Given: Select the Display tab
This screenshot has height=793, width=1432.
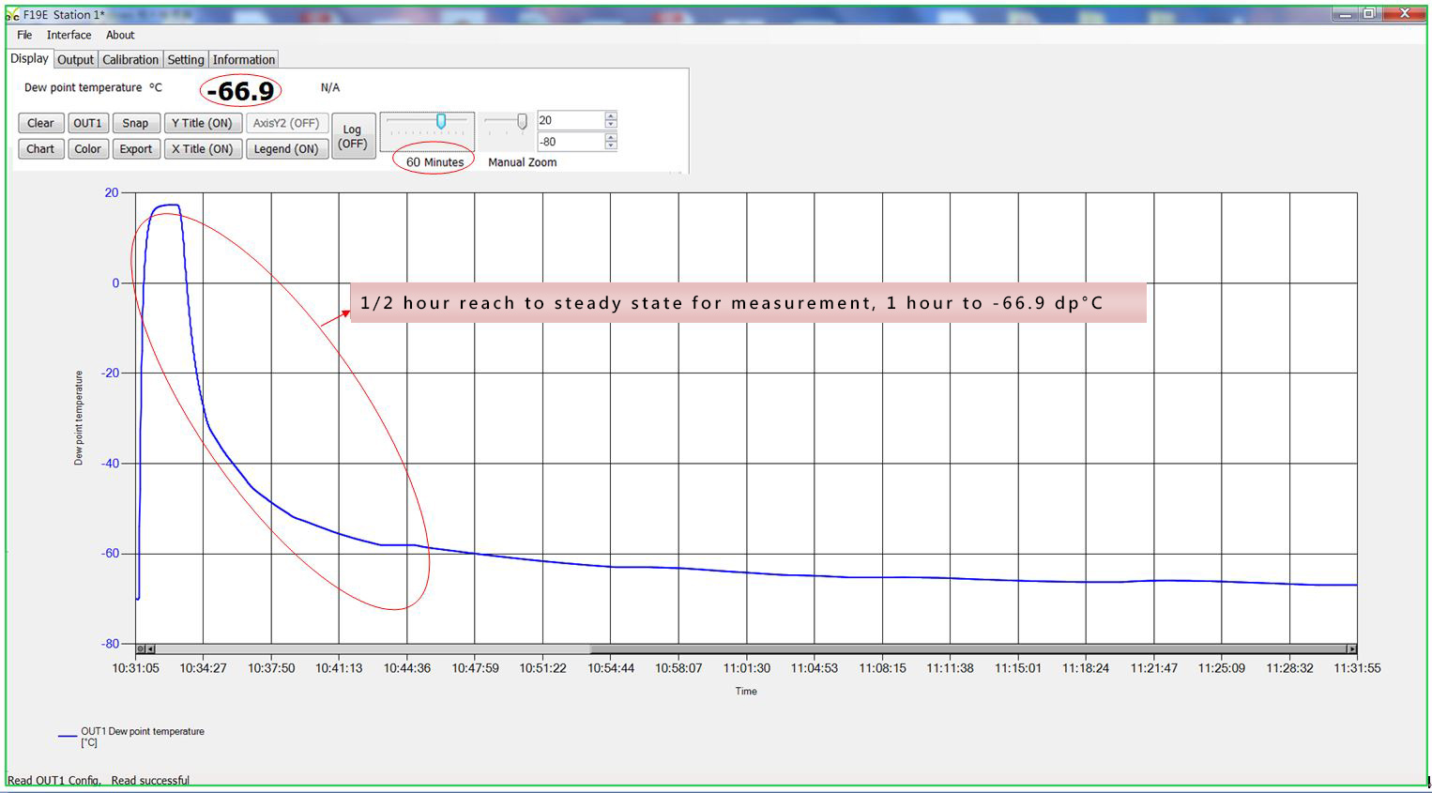Looking at the screenshot, I should 29,58.
